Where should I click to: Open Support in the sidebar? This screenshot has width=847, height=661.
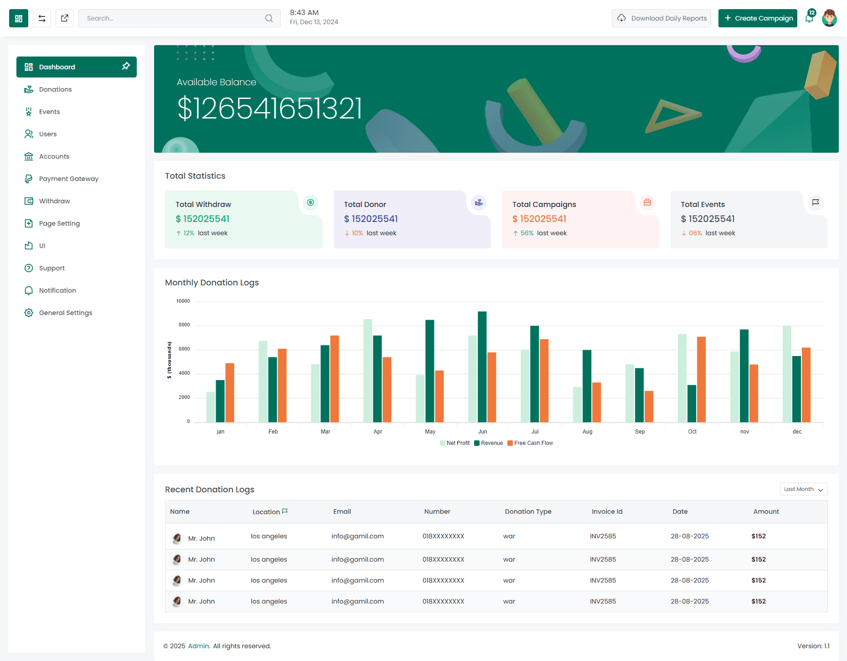tap(77, 268)
